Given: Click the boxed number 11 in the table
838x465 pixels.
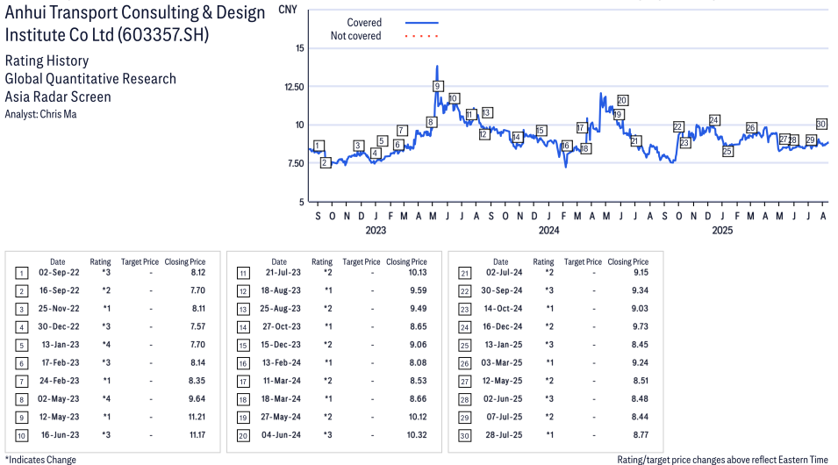Looking at the screenshot, I should 243,274.
